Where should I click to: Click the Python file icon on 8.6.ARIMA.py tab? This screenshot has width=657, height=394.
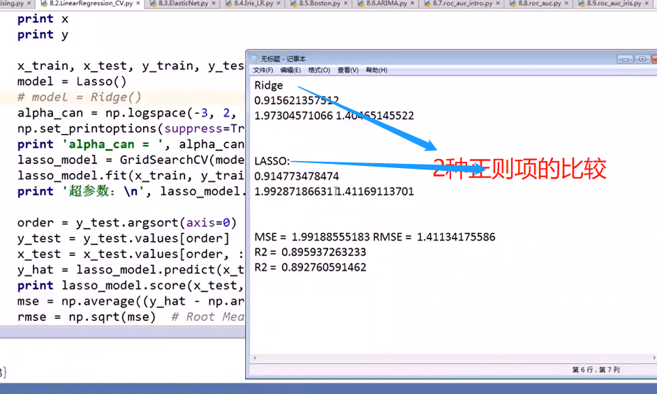pyautogui.click(x=361, y=3)
